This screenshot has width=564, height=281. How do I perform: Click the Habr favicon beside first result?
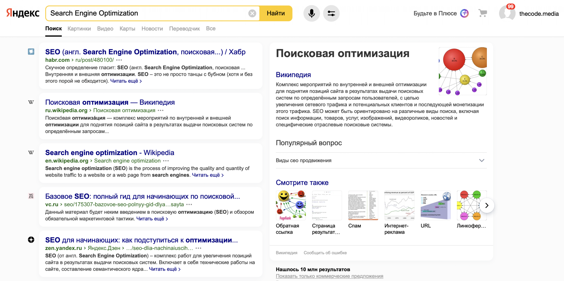coord(31,52)
